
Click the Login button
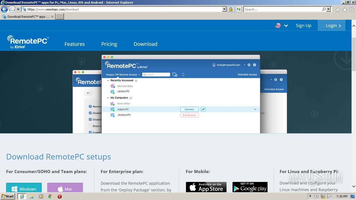(332, 26)
